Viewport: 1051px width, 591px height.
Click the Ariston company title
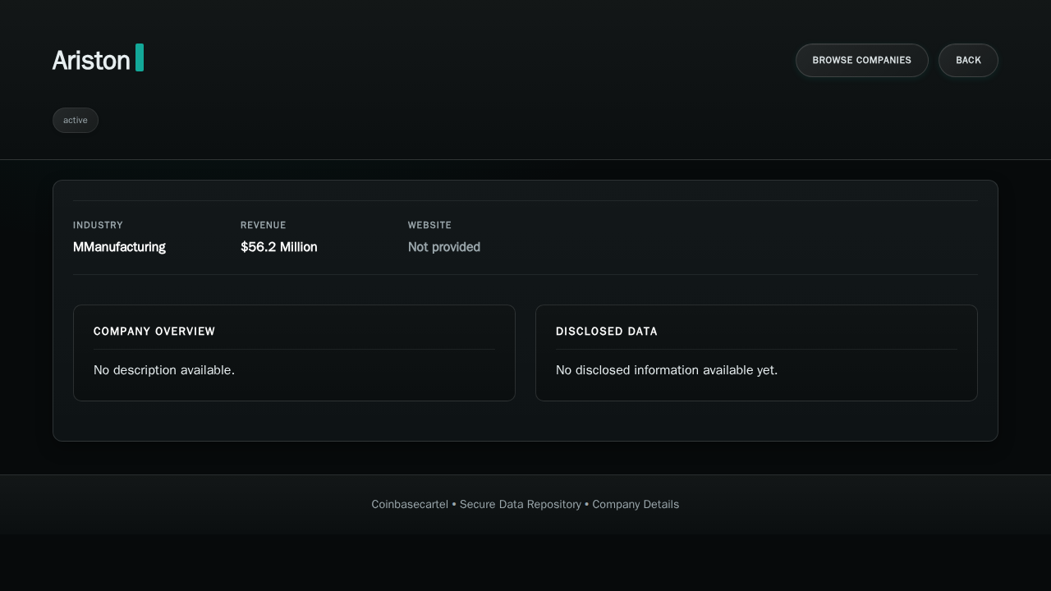[91, 60]
